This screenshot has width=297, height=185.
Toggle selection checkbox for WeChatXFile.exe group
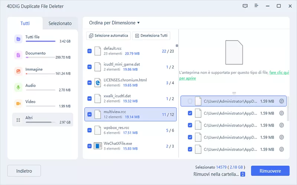pyautogui.click(x=89, y=146)
